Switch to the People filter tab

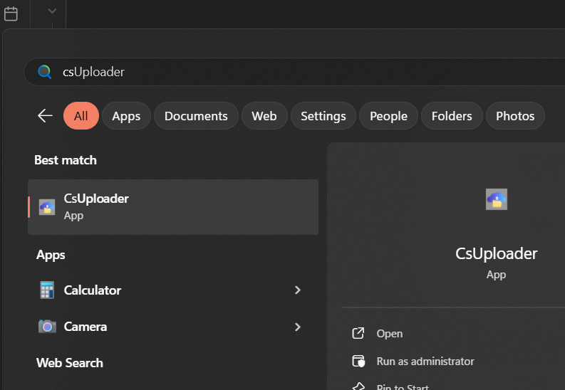(388, 116)
